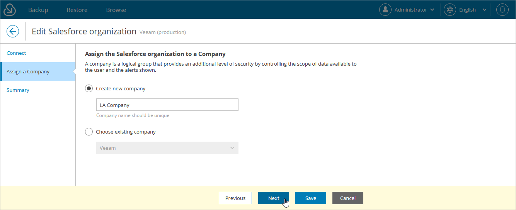Select Create new company radio button
The image size is (516, 210).
click(x=89, y=88)
